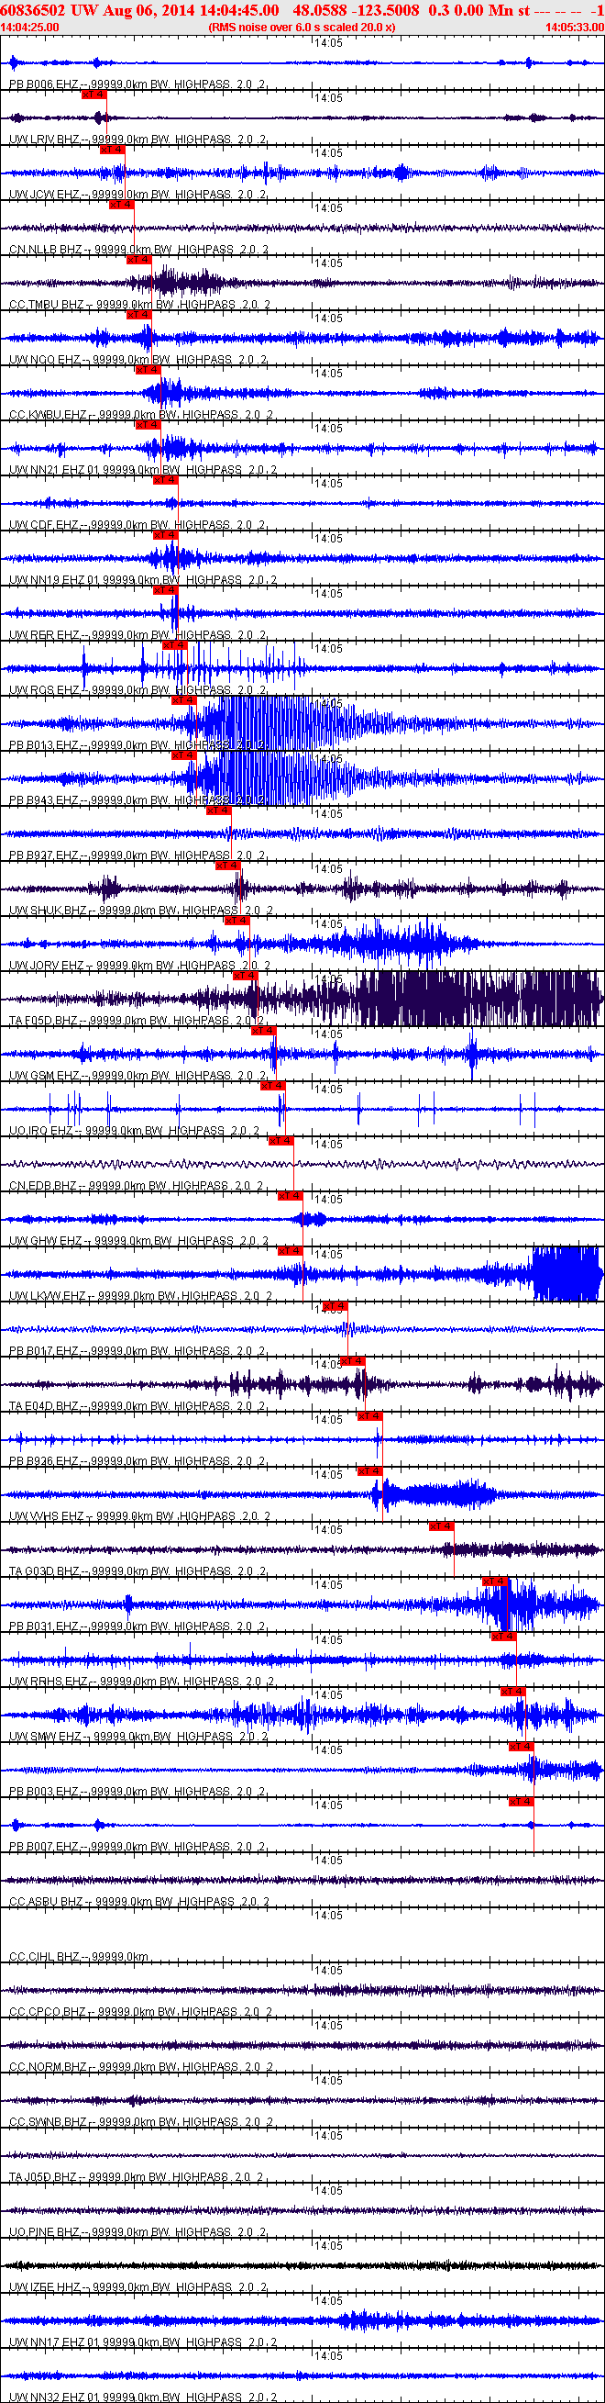Select the TA J05D BHZ station label
The width and height of the screenshot is (605, 2403).
[137, 2176]
